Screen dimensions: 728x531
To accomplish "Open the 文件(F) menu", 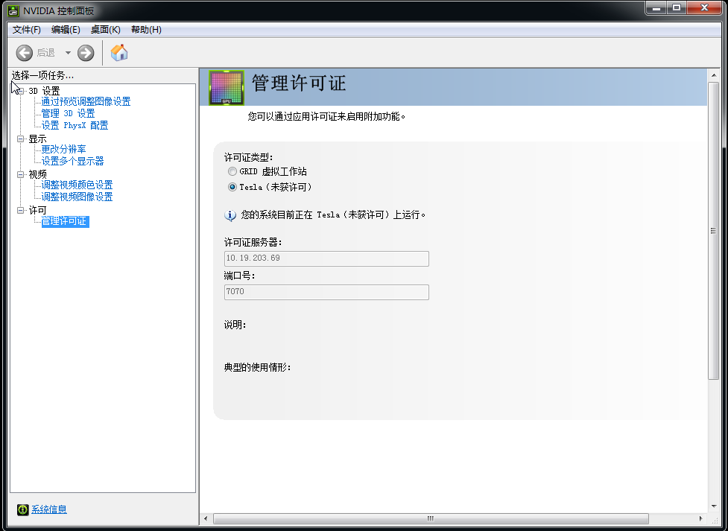I will tap(25, 29).
